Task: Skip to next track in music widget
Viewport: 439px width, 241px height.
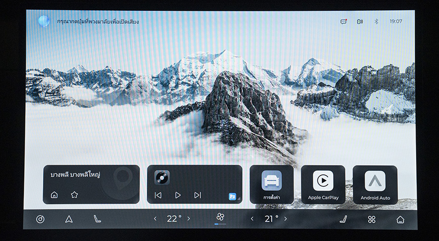Action: [x=198, y=195]
